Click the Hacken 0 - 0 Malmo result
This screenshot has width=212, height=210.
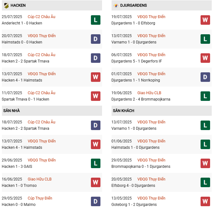[18, 205]
